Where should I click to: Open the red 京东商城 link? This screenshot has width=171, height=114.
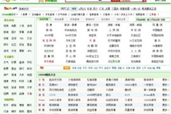pos(49,62)
